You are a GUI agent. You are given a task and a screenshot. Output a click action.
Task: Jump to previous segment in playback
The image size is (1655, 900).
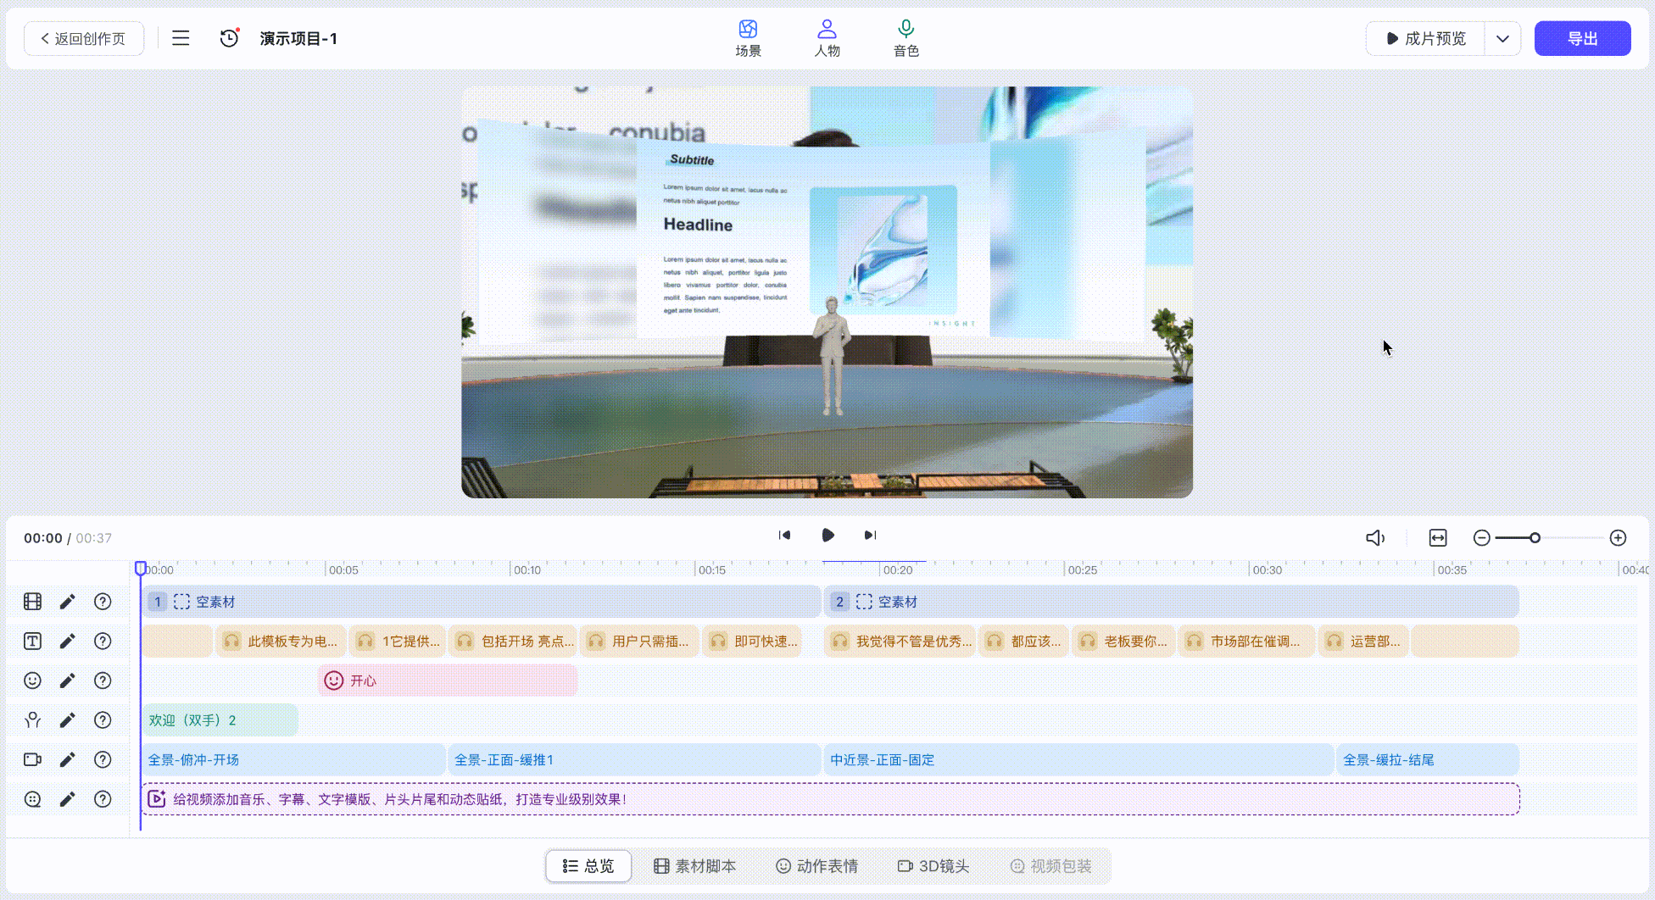[784, 535]
